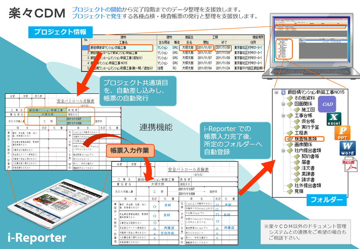Image resolution: width=360 pixels, height=249 pixels.
Task: Click the 主な用途 column header
Action: pyautogui.click(x=164, y=43)
